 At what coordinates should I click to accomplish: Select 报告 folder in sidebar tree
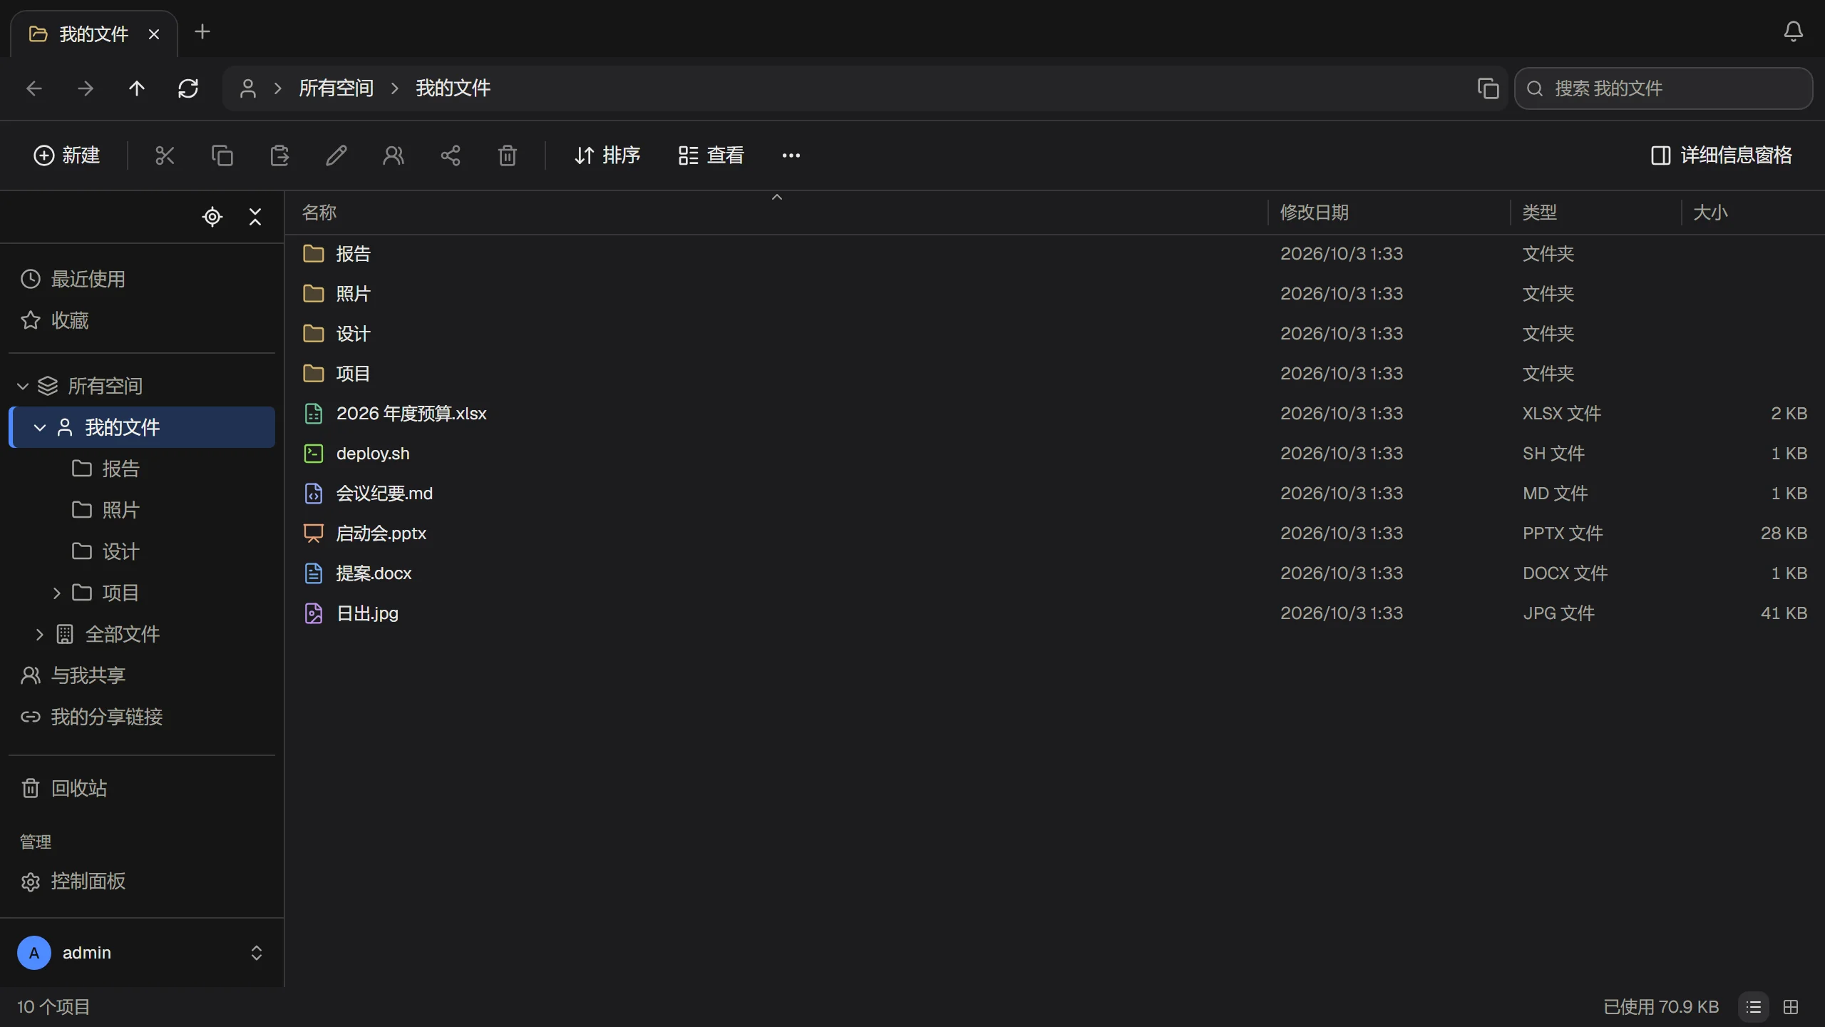(142, 469)
